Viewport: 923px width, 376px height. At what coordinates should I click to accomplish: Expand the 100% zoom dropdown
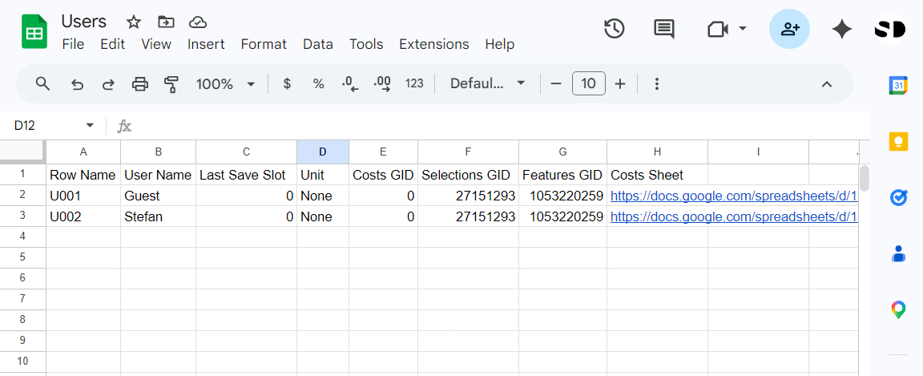[226, 84]
